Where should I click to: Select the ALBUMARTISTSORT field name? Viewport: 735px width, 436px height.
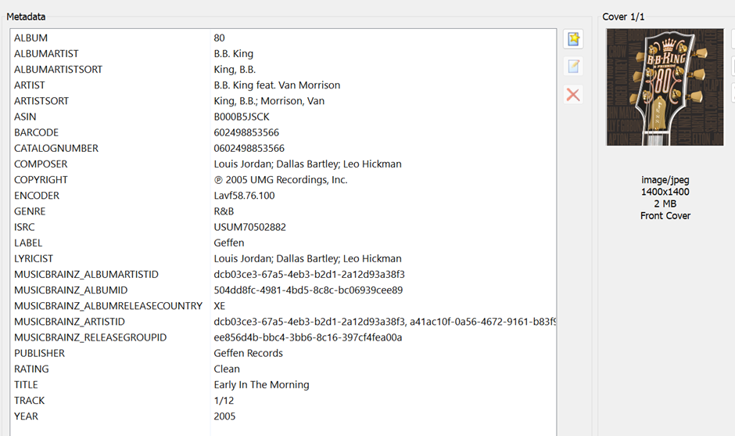[58, 70]
